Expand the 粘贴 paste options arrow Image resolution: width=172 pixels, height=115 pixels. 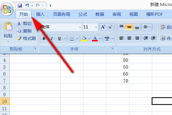click(x=8, y=41)
